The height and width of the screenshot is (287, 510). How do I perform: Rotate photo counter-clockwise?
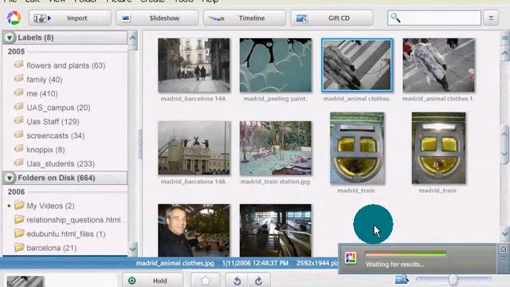pos(237,281)
